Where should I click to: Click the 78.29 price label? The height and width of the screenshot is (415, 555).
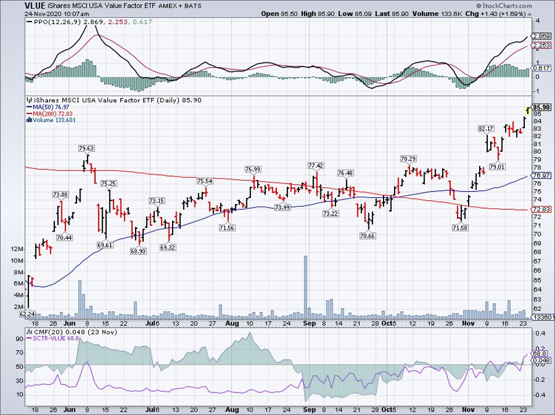point(408,159)
